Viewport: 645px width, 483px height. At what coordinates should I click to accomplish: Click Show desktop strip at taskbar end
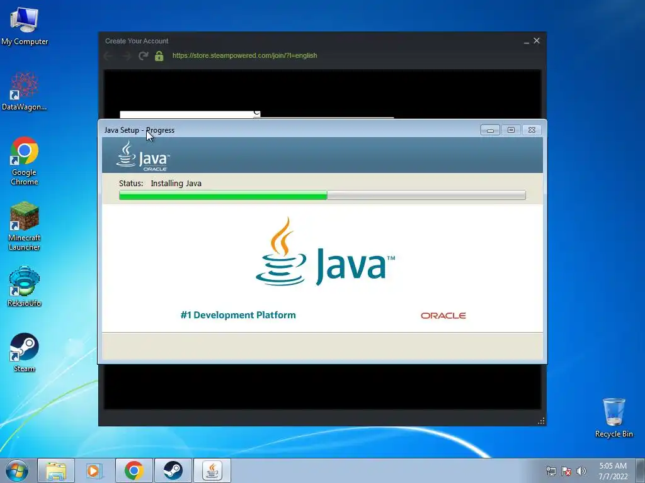(x=641, y=470)
